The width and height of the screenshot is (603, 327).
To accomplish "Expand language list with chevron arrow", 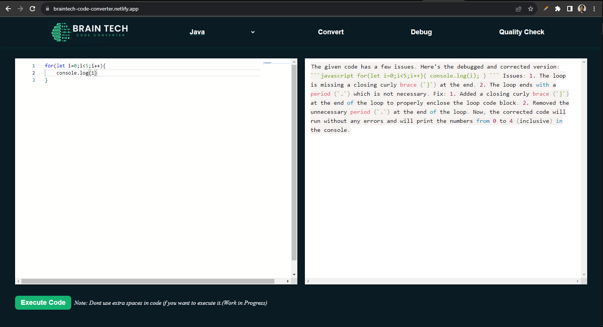I will [253, 32].
